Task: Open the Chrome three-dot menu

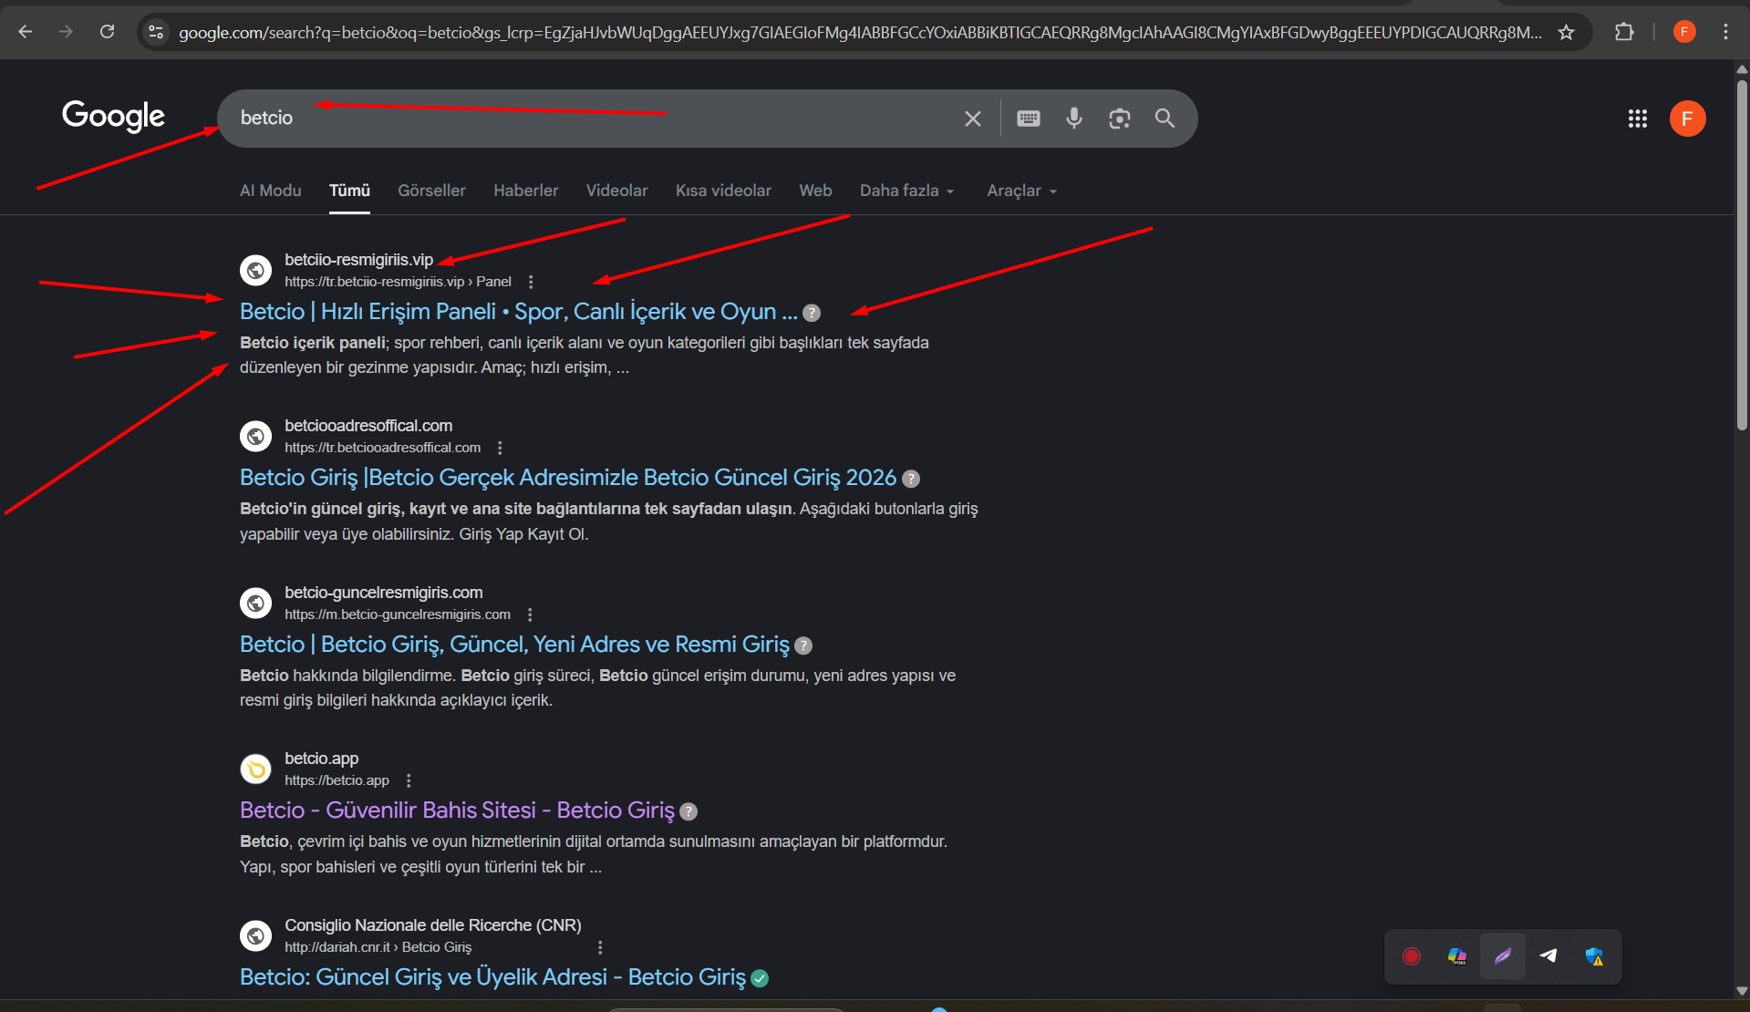Action: click(1725, 32)
